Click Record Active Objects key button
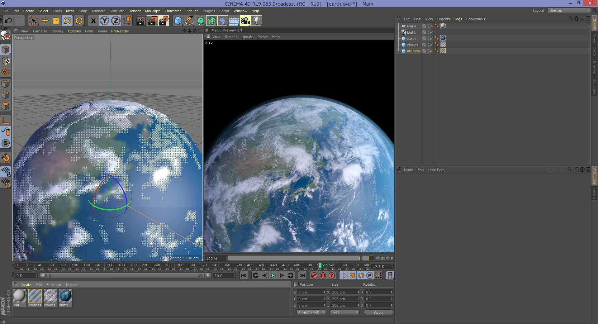The width and height of the screenshot is (598, 324). [x=314, y=275]
